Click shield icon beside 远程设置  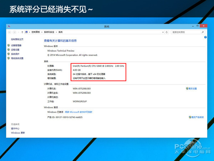click(9, 50)
